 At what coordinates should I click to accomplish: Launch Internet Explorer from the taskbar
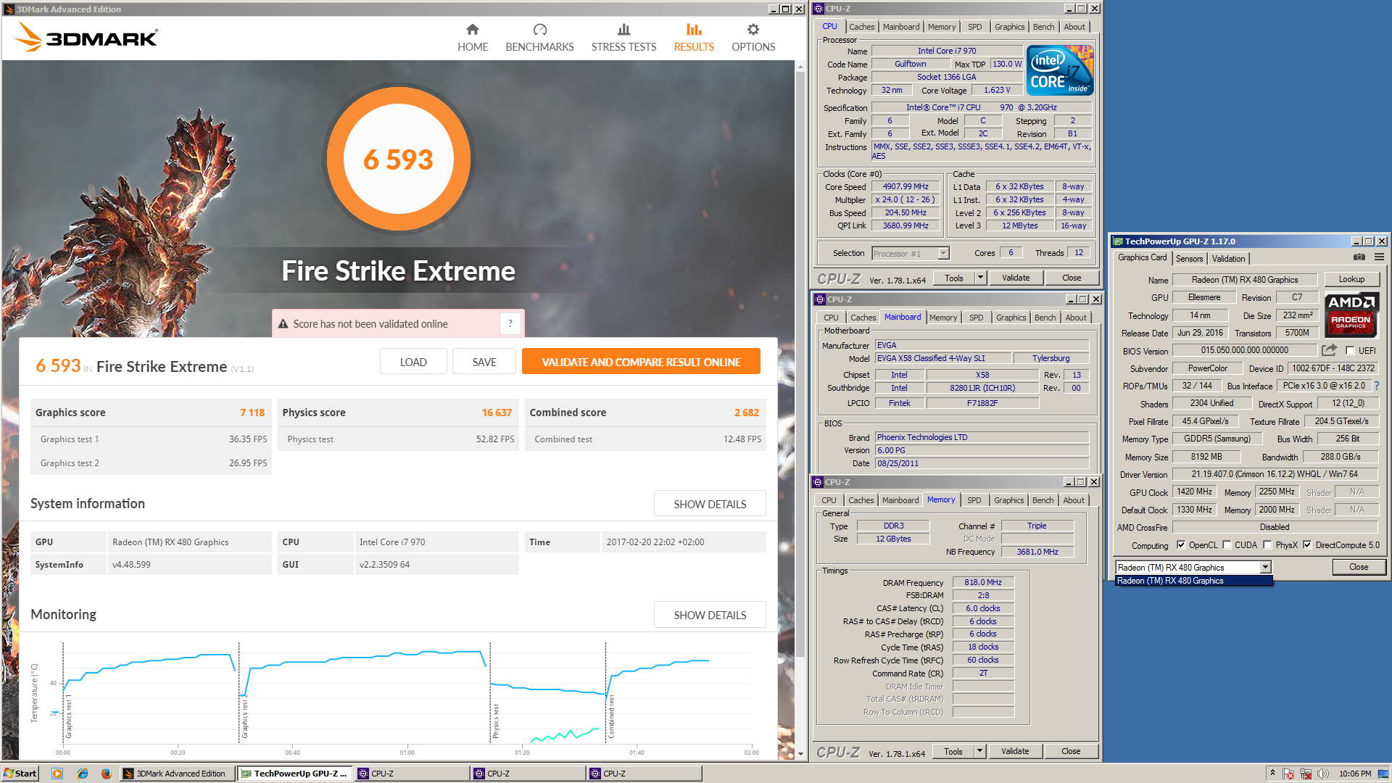[82, 774]
